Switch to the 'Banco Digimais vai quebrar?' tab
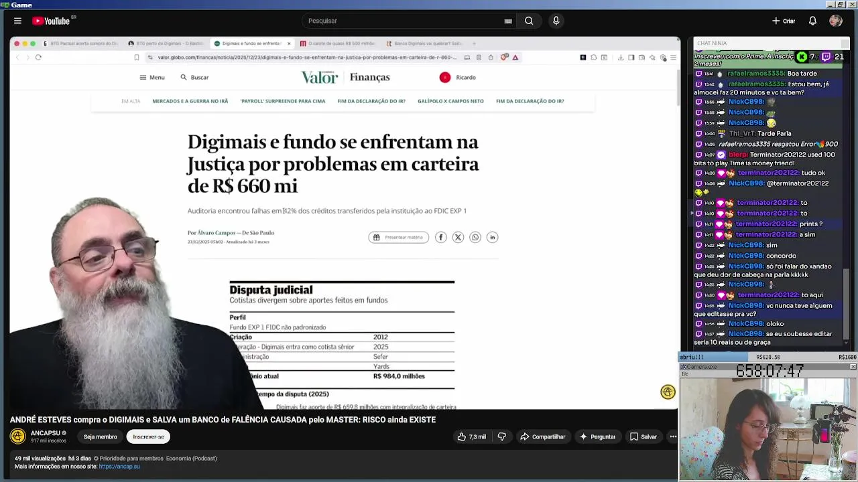 tap(424, 44)
